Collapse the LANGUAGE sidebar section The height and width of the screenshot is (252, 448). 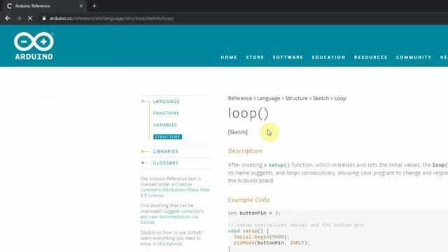(x=167, y=101)
